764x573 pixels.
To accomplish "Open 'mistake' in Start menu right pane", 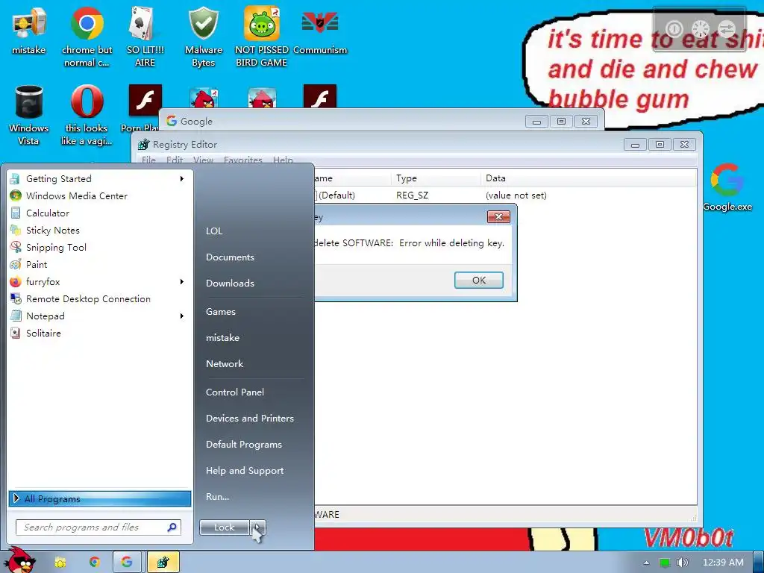I will click(x=222, y=338).
